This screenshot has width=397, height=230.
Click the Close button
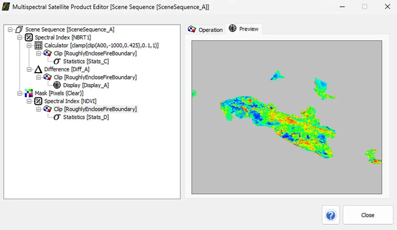point(368,215)
